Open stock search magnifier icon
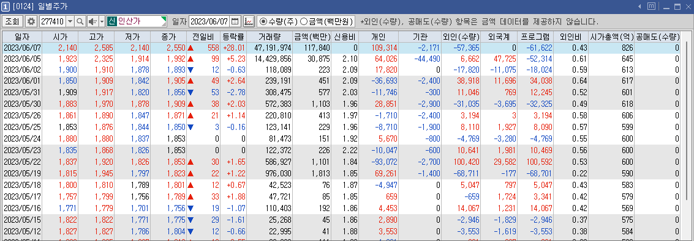Screen dimensions: 694x241 point(80,21)
